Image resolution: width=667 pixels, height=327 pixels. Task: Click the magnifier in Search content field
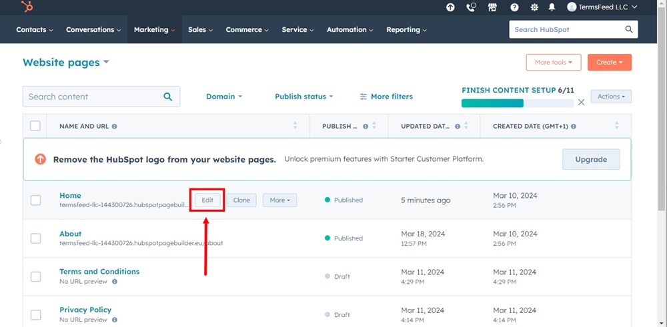168,97
